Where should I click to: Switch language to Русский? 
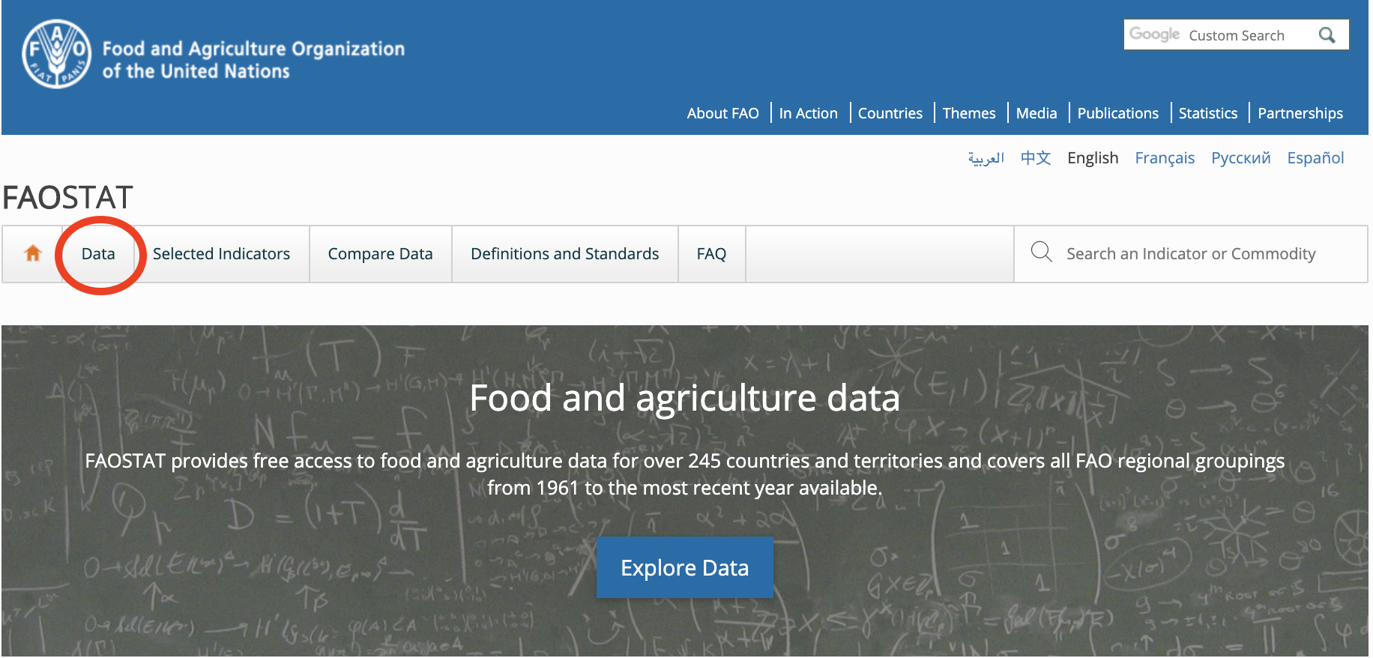click(x=1240, y=158)
